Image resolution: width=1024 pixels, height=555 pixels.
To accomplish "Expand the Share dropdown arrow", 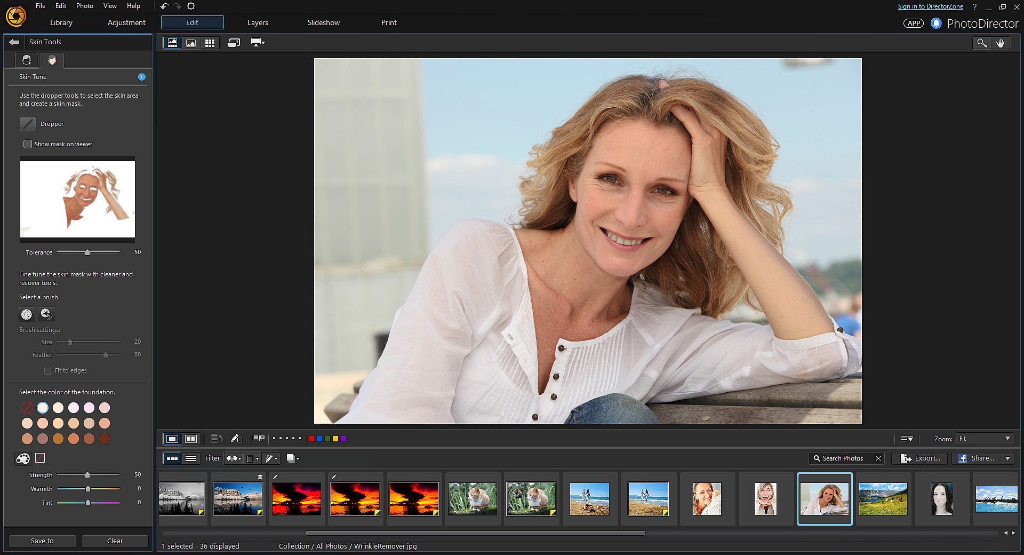I will (1007, 458).
